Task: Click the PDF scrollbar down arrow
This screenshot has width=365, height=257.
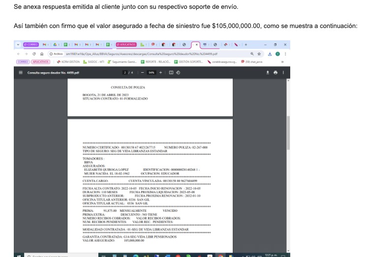Action: [x=288, y=251]
